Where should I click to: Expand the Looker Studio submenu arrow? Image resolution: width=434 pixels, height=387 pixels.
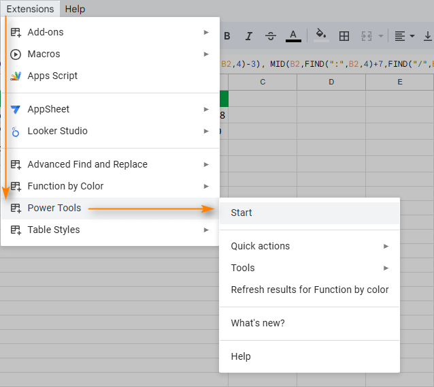[206, 131]
